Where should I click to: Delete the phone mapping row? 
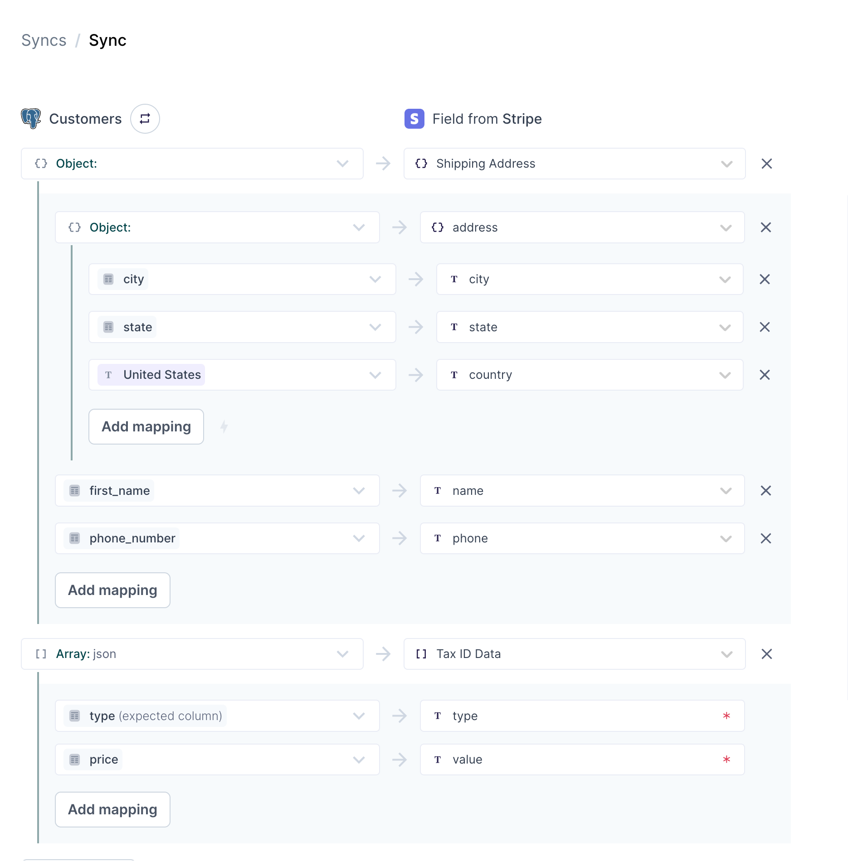(x=765, y=538)
